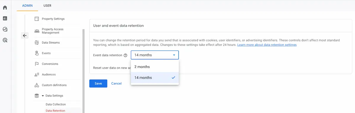355x113 pixels.
Task: Click the Custom definitions icon
Action: 37,85
